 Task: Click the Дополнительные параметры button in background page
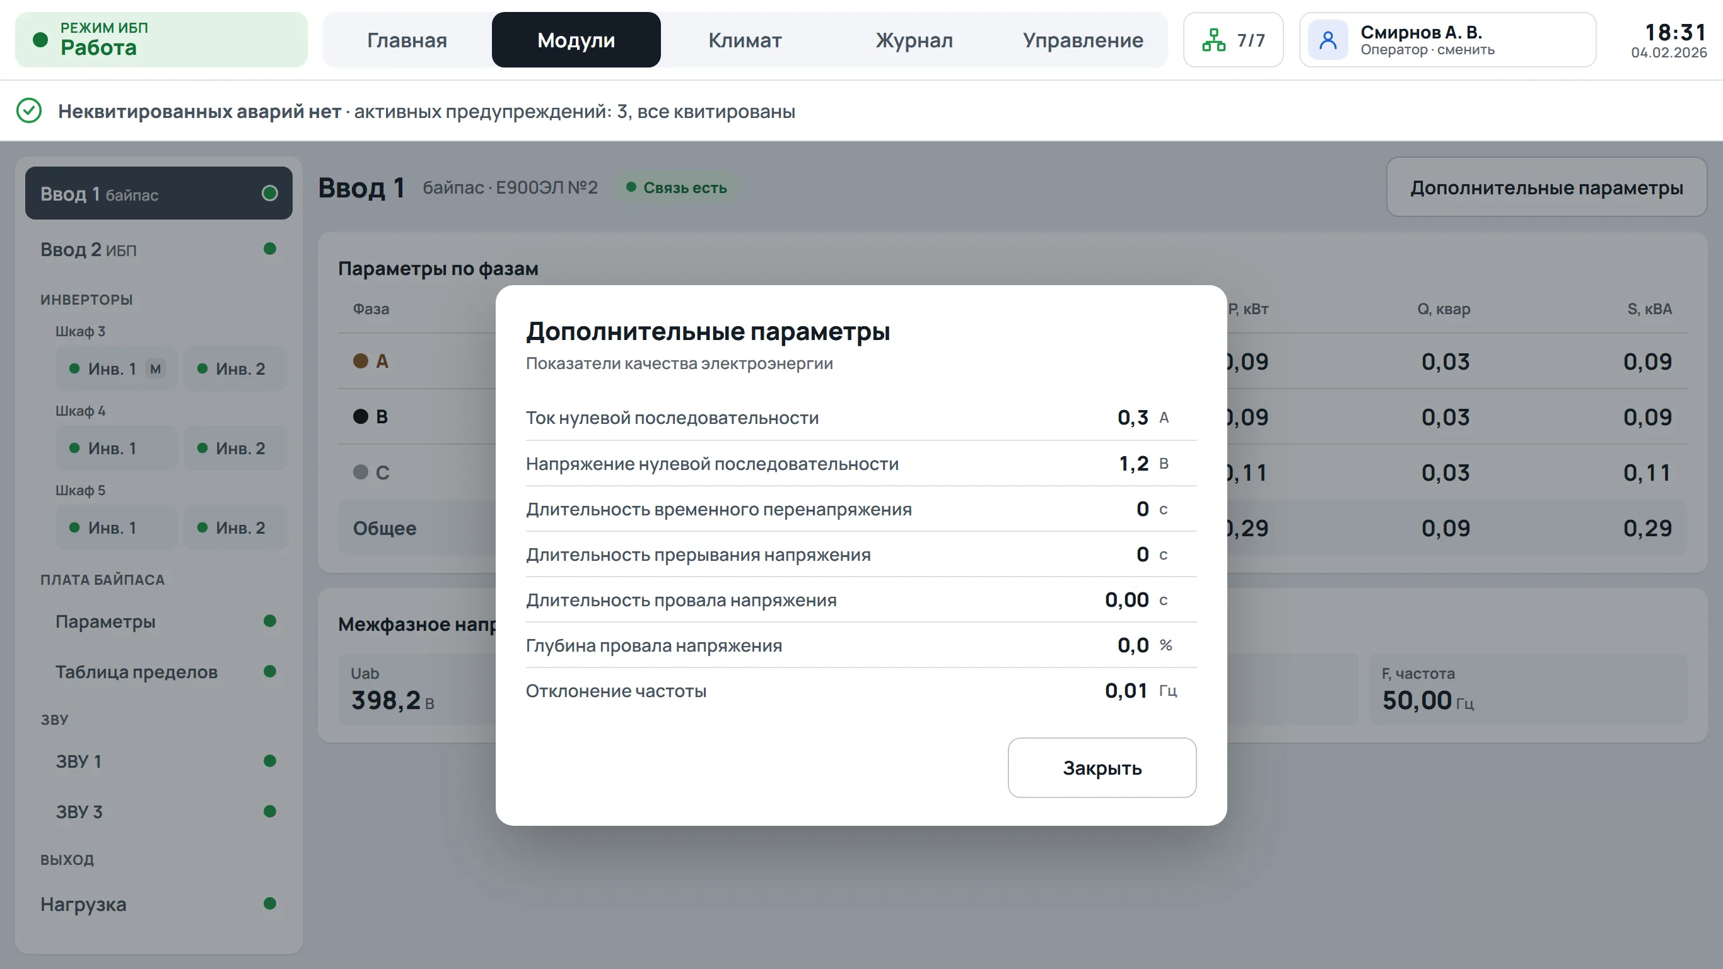tap(1546, 187)
